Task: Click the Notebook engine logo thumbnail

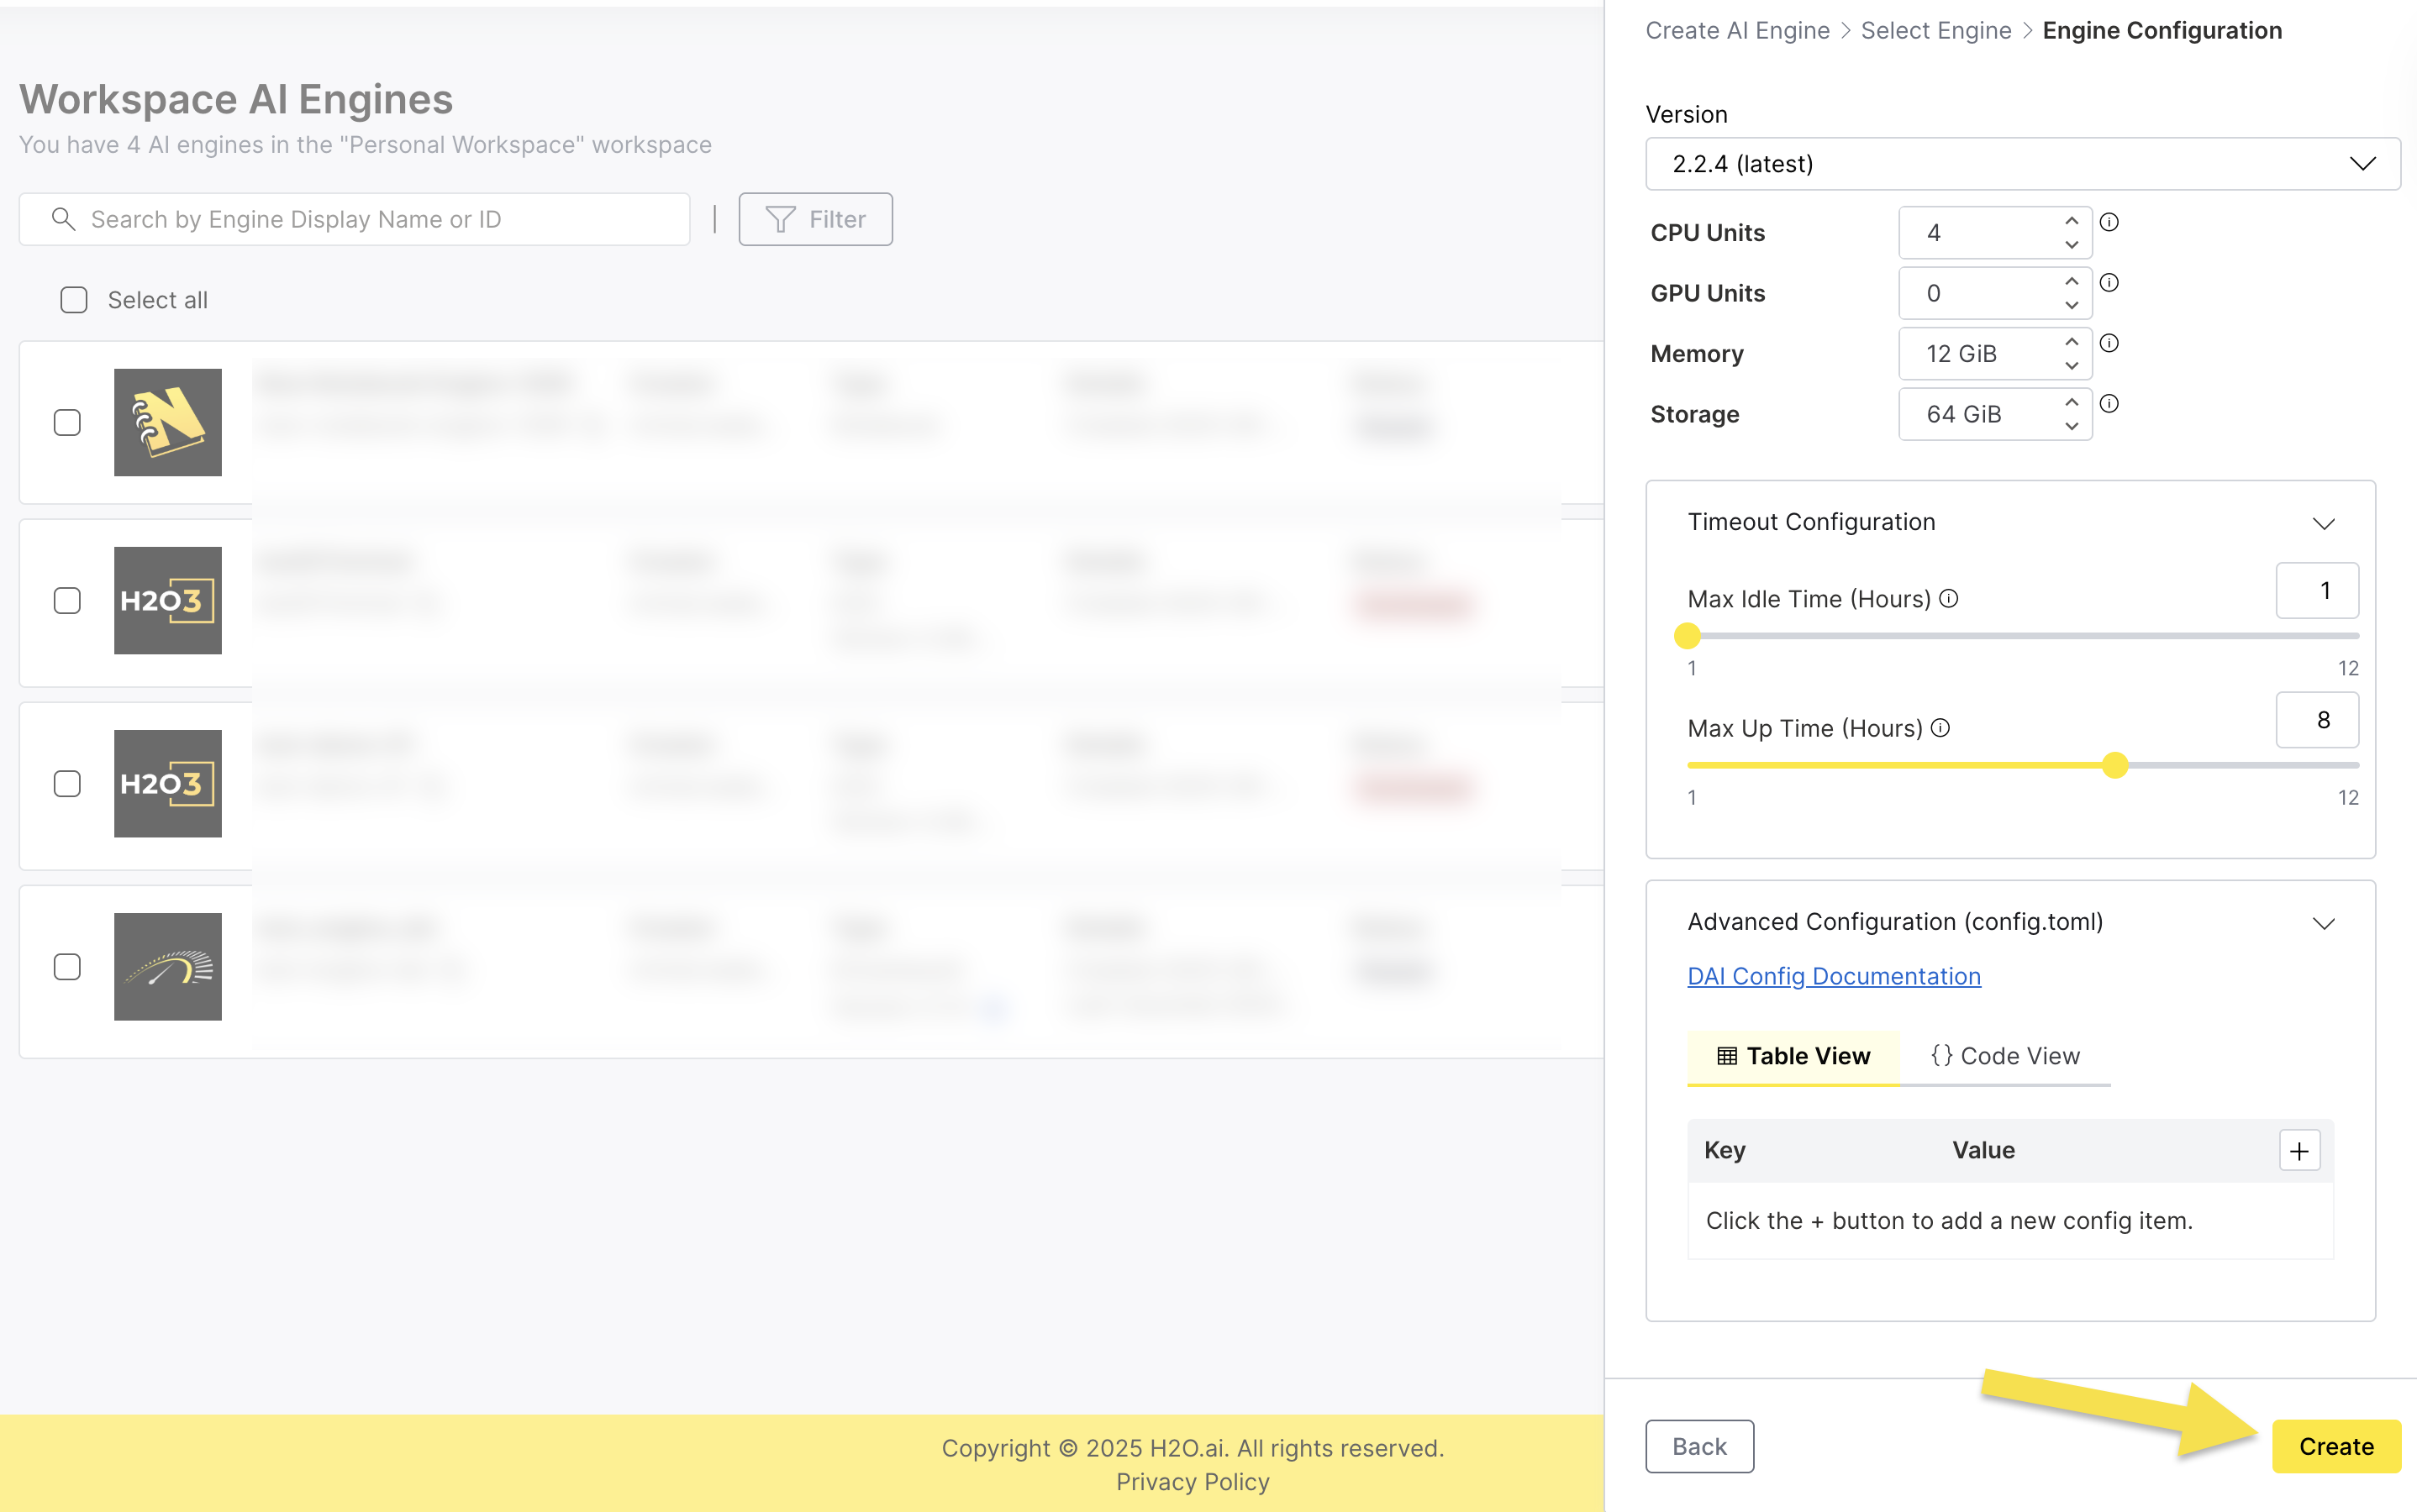Action: [x=167, y=422]
